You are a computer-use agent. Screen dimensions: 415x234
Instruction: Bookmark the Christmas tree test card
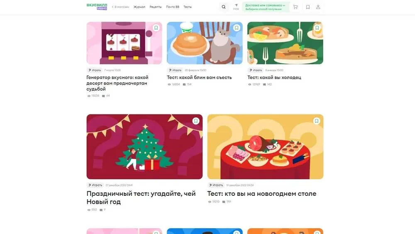click(x=196, y=121)
